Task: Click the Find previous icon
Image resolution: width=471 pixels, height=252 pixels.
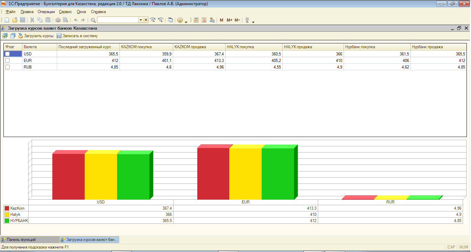Action: (160, 20)
